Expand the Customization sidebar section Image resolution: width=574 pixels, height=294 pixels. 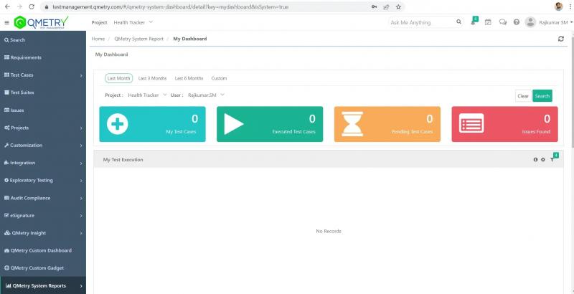click(x=43, y=145)
